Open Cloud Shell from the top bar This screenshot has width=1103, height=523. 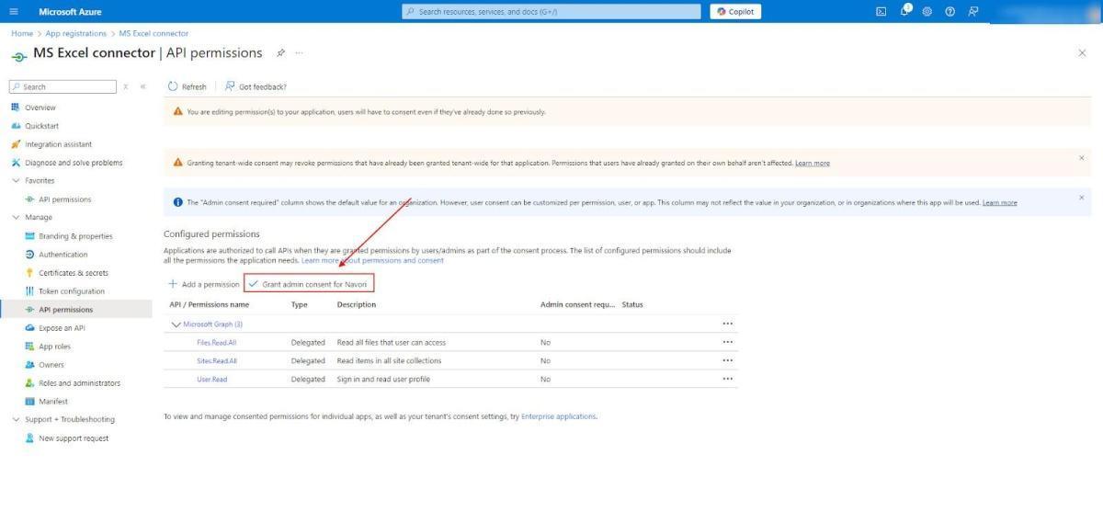click(881, 12)
